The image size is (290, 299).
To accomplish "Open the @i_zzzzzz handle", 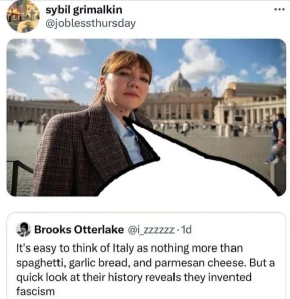I will (152, 230).
